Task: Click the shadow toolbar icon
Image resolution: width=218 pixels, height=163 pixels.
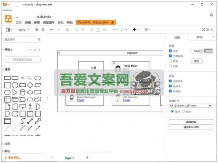Action: coord(105,30)
